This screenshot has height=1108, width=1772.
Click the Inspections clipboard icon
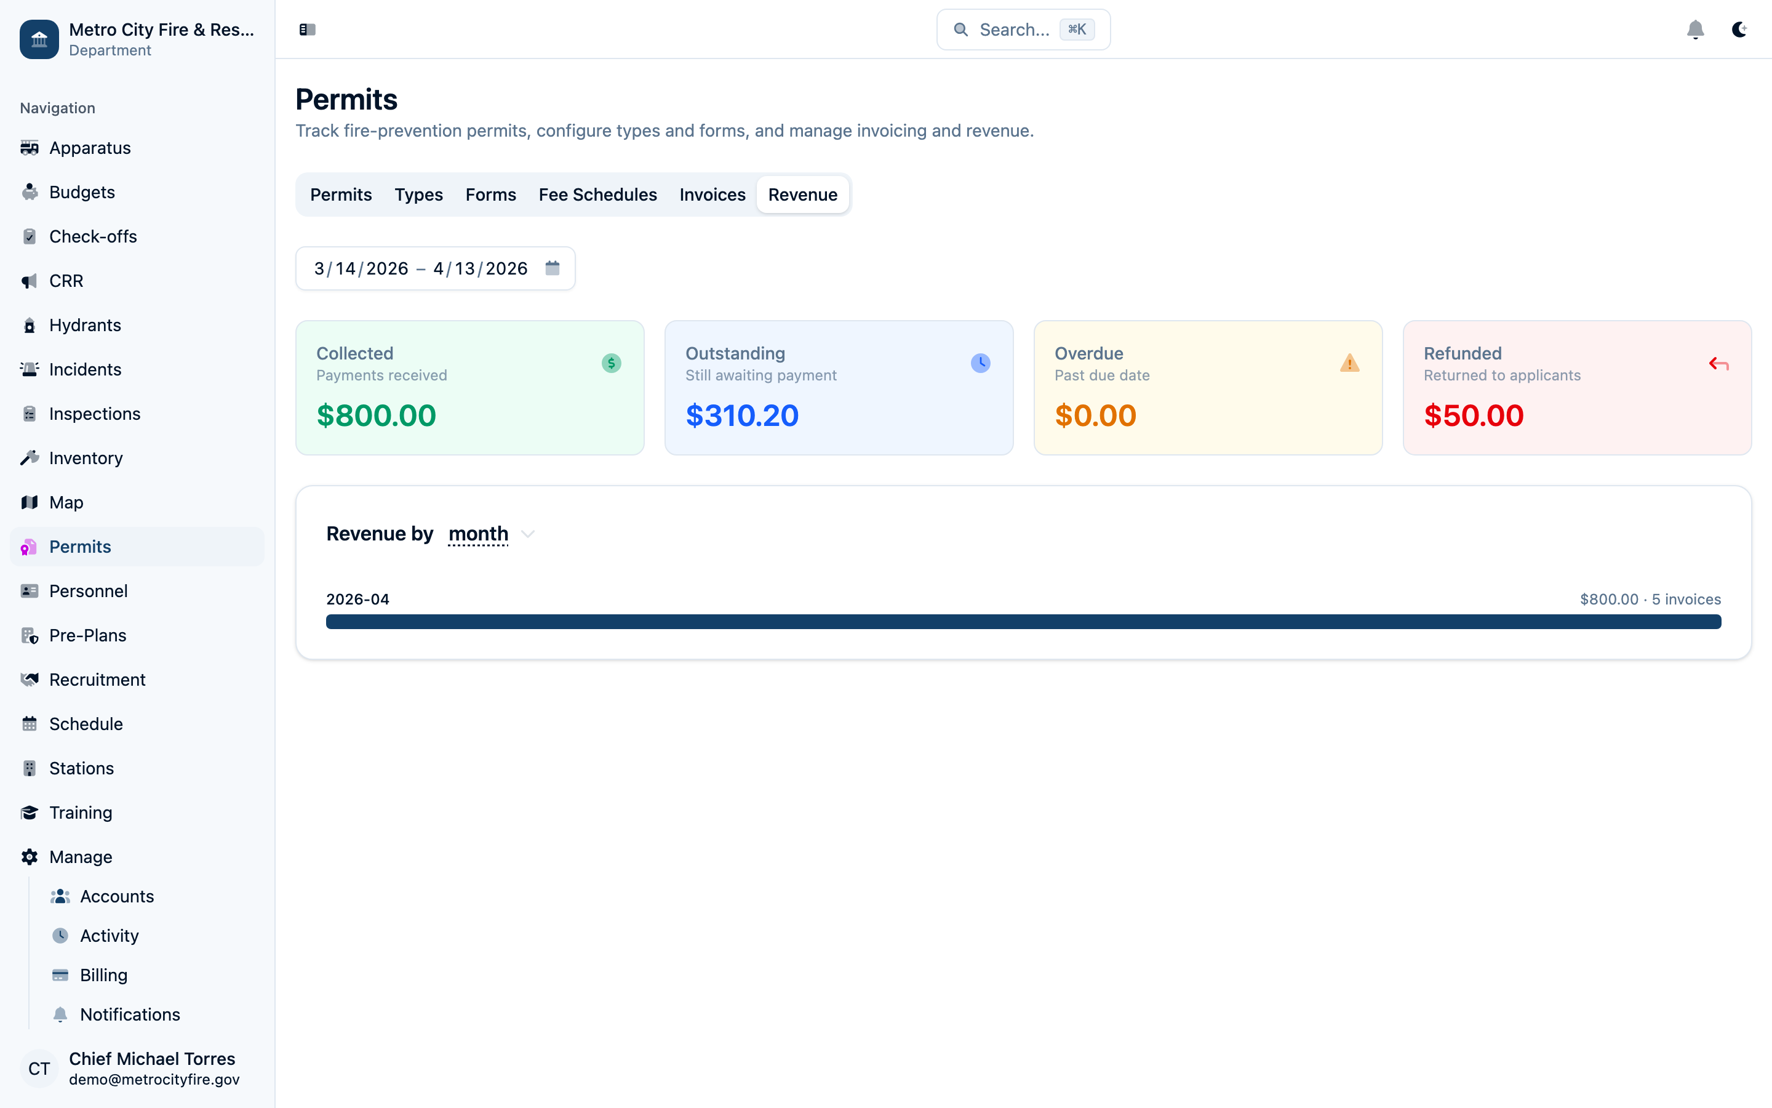pyautogui.click(x=30, y=413)
